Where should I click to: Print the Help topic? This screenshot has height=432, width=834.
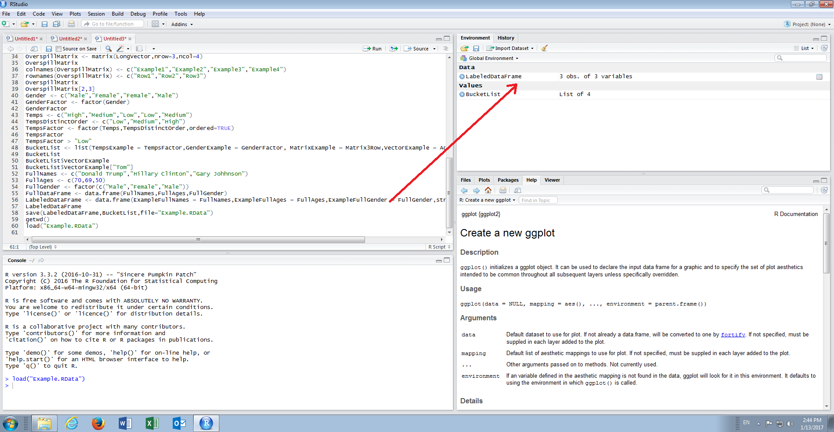coord(503,190)
